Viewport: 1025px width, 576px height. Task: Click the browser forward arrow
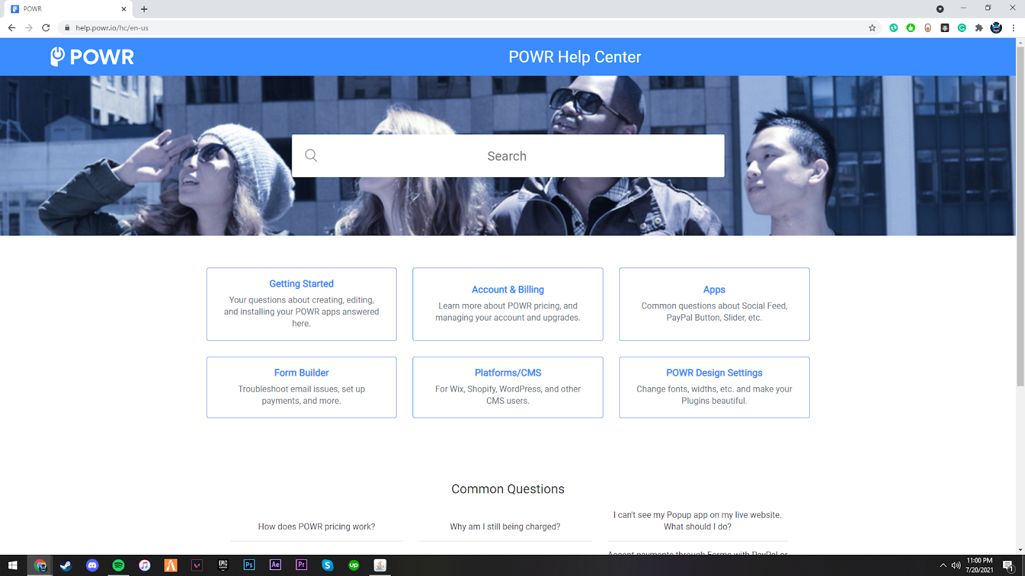[x=29, y=28]
